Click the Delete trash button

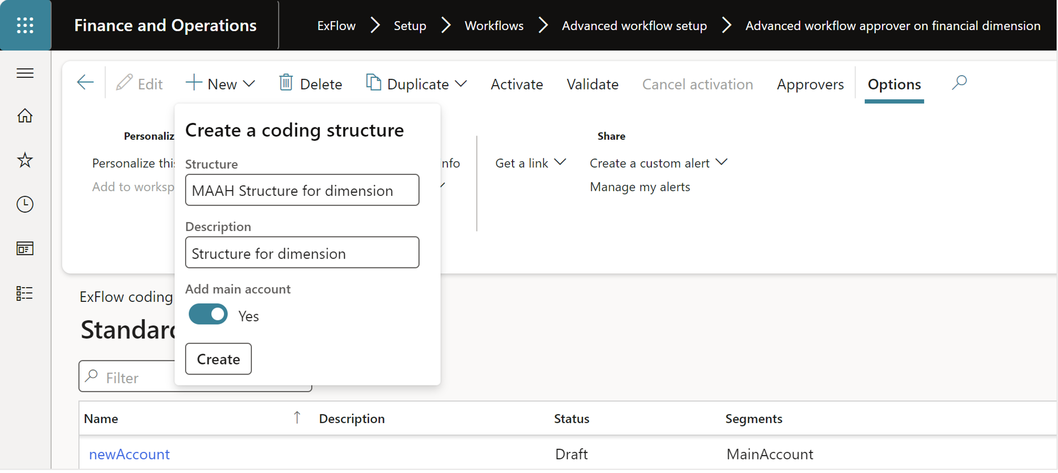[311, 84]
